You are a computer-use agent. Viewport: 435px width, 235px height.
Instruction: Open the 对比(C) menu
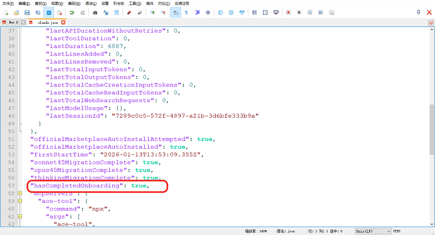coord(164,3)
